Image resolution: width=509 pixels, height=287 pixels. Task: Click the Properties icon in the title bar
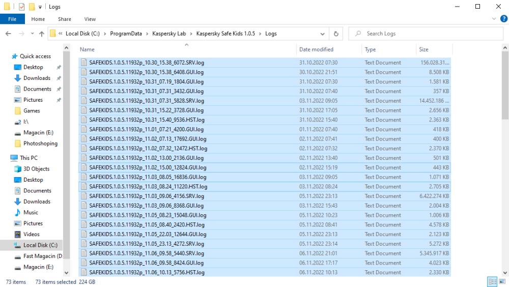21,7
